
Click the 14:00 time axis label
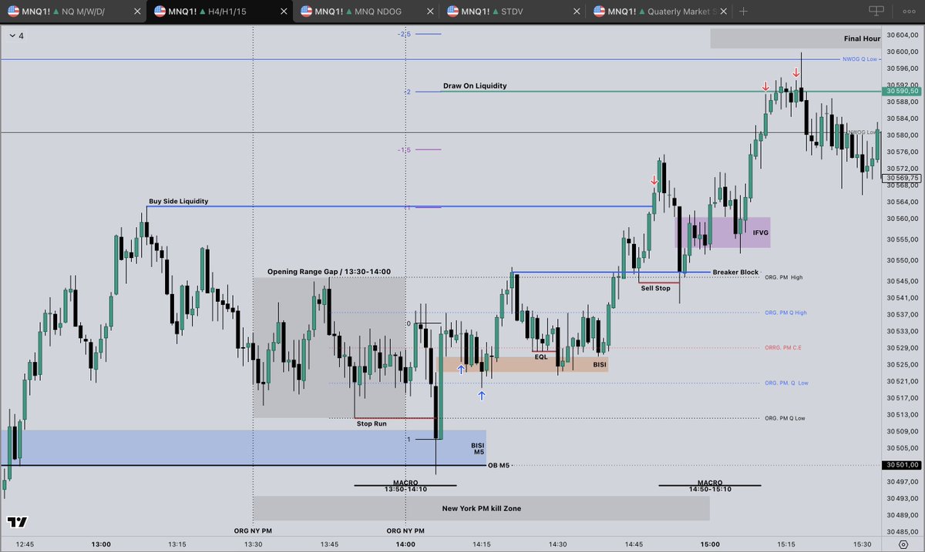pyautogui.click(x=405, y=544)
